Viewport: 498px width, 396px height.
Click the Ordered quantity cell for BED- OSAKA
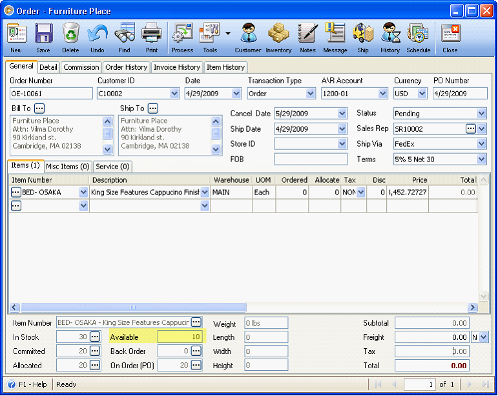[291, 192]
